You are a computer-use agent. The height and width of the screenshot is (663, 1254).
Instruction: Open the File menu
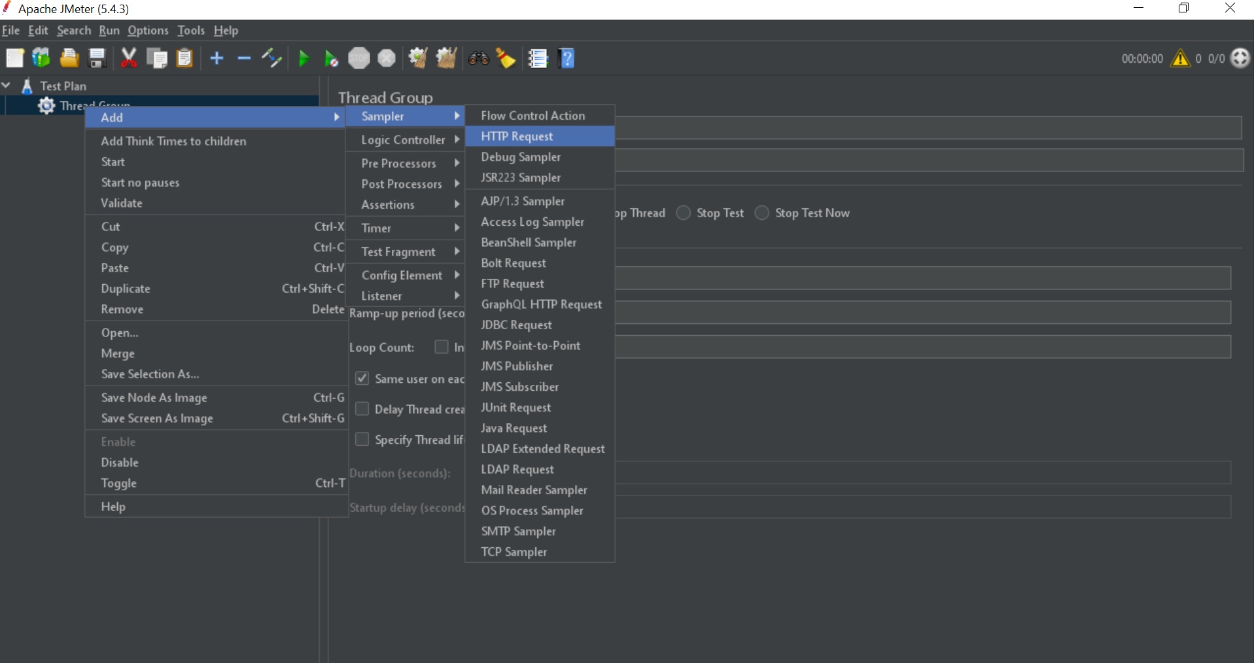tap(11, 30)
